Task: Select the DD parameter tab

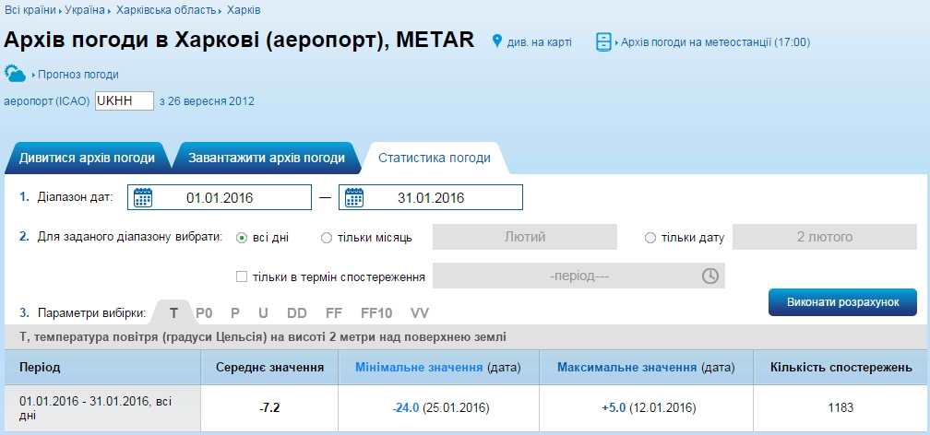Action: 297,313
